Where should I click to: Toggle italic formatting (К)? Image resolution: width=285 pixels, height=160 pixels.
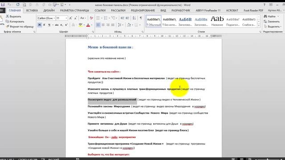(x=44, y=25)
